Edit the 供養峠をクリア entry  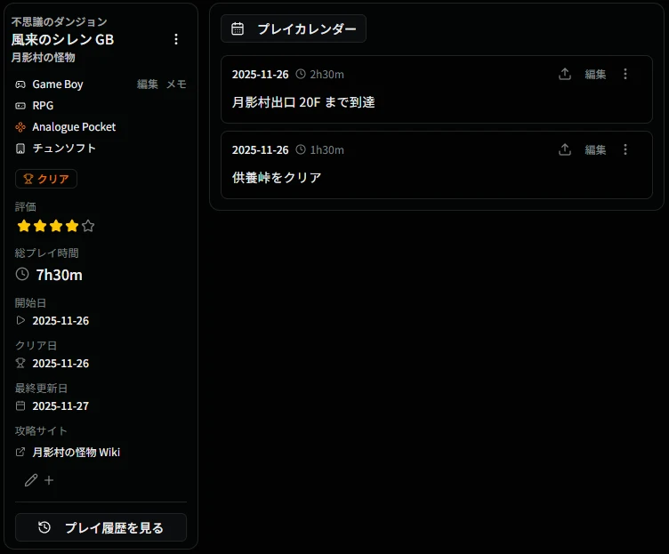click(595, 149)
